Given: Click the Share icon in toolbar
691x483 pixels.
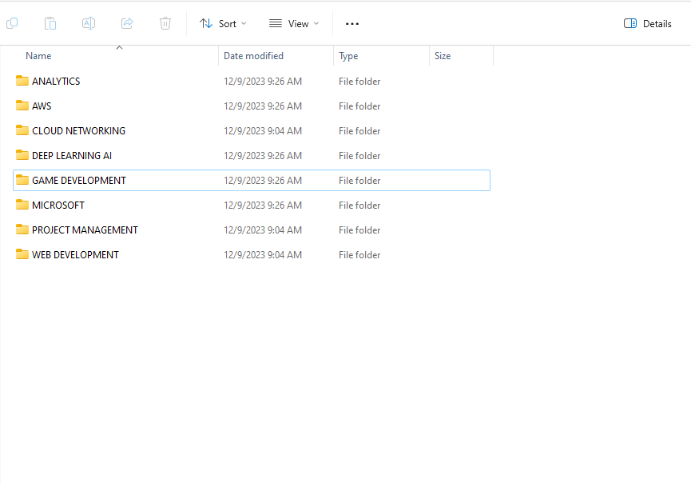Looking at the screenshot, I should 127,23.
